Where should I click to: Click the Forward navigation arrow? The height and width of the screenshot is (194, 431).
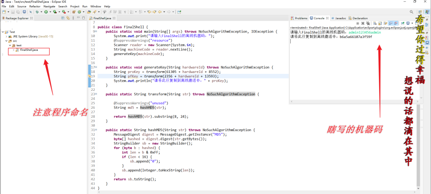click(x=169, y=12)
